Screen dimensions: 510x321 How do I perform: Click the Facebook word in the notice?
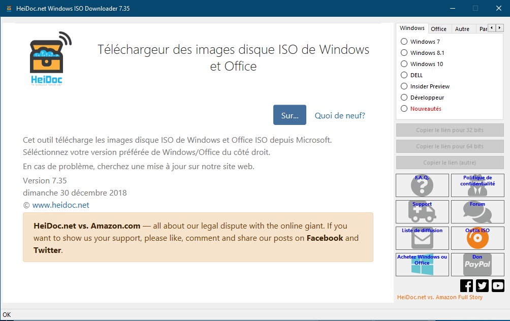pos(325,238)
